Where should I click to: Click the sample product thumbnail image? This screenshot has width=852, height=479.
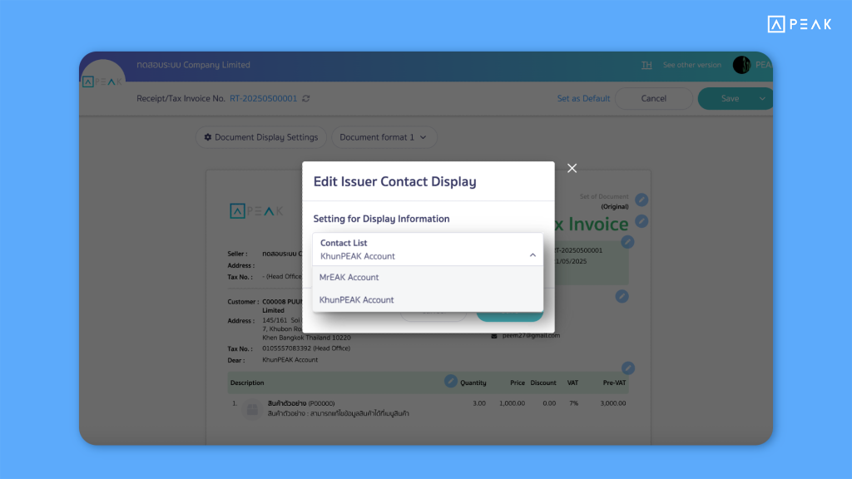point(252,408)
